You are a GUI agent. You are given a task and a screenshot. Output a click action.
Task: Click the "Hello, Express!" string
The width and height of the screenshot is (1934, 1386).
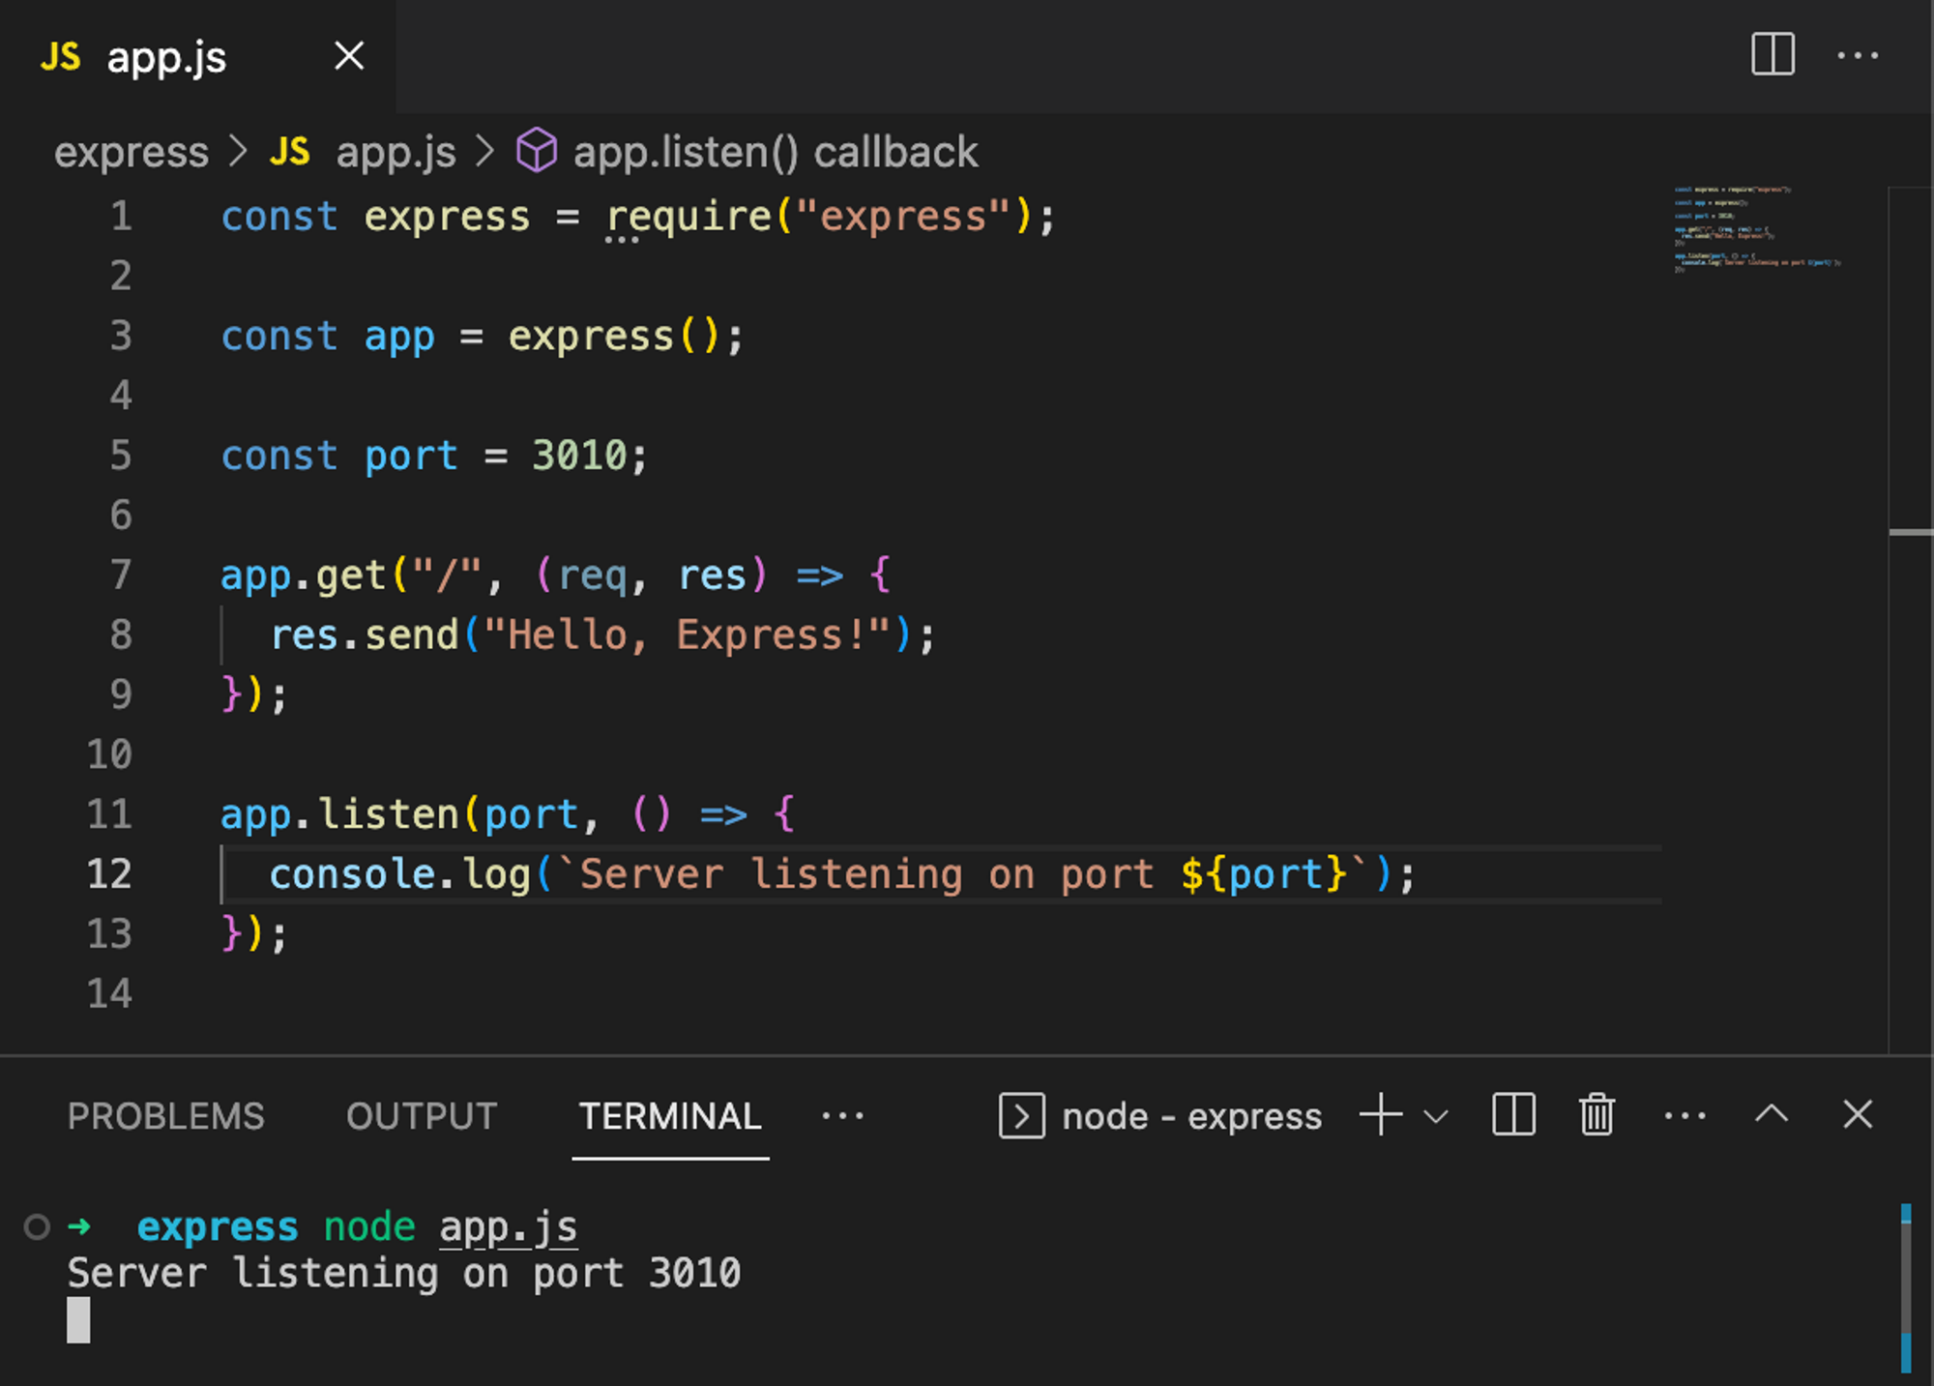[687, 635]
